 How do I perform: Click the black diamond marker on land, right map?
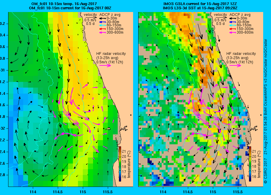tap(261, 115)
